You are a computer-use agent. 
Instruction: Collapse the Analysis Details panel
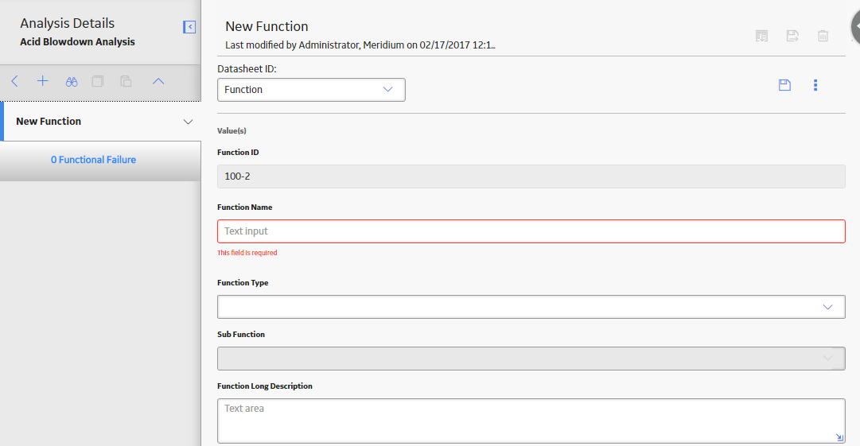(x=189, y=27)
